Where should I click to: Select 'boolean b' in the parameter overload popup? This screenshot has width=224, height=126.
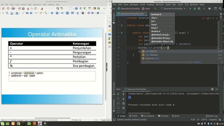coord(162,14)
